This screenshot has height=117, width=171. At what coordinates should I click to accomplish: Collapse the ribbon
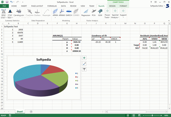169,20
